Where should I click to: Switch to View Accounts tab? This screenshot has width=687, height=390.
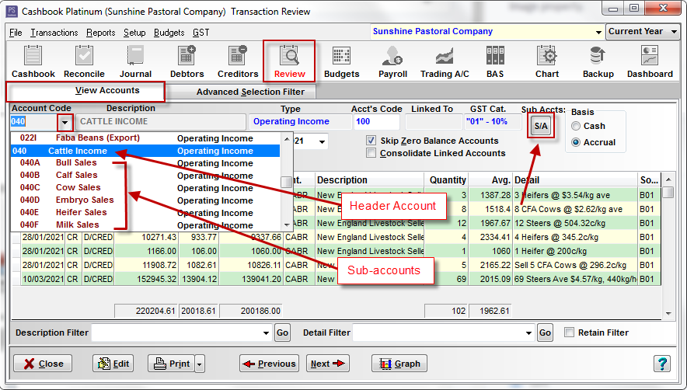click(85, 91)
